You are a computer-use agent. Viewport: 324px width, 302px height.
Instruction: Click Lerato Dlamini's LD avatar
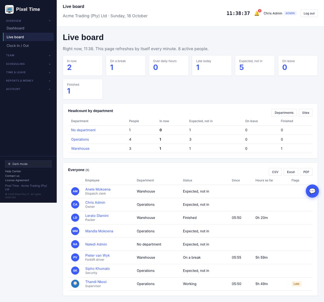[x=75, y=218]
